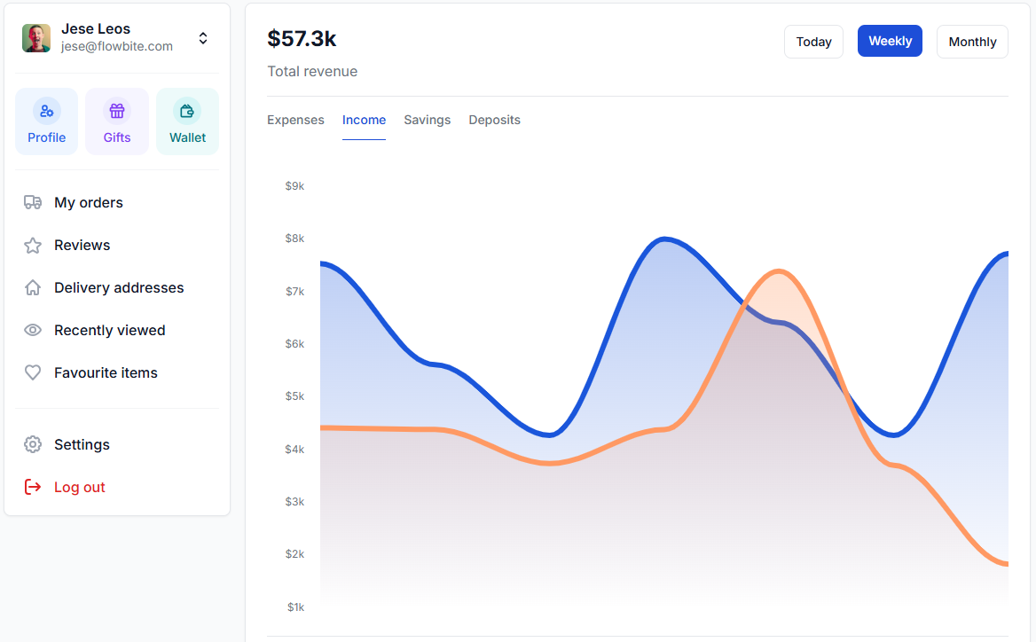Click Jese Leos avatar photo
The height and width of the screenshot is (642, 1036).
36,38
